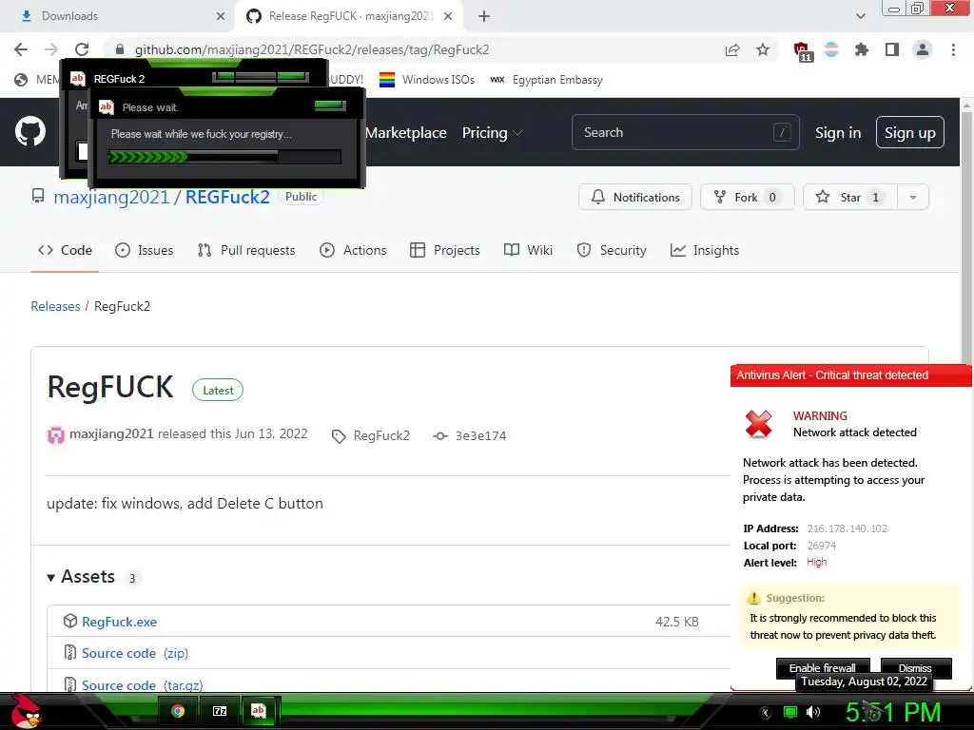The image size is (974, 730).
Task: Click the green monitor network tray icon
Action: [790, 712]
